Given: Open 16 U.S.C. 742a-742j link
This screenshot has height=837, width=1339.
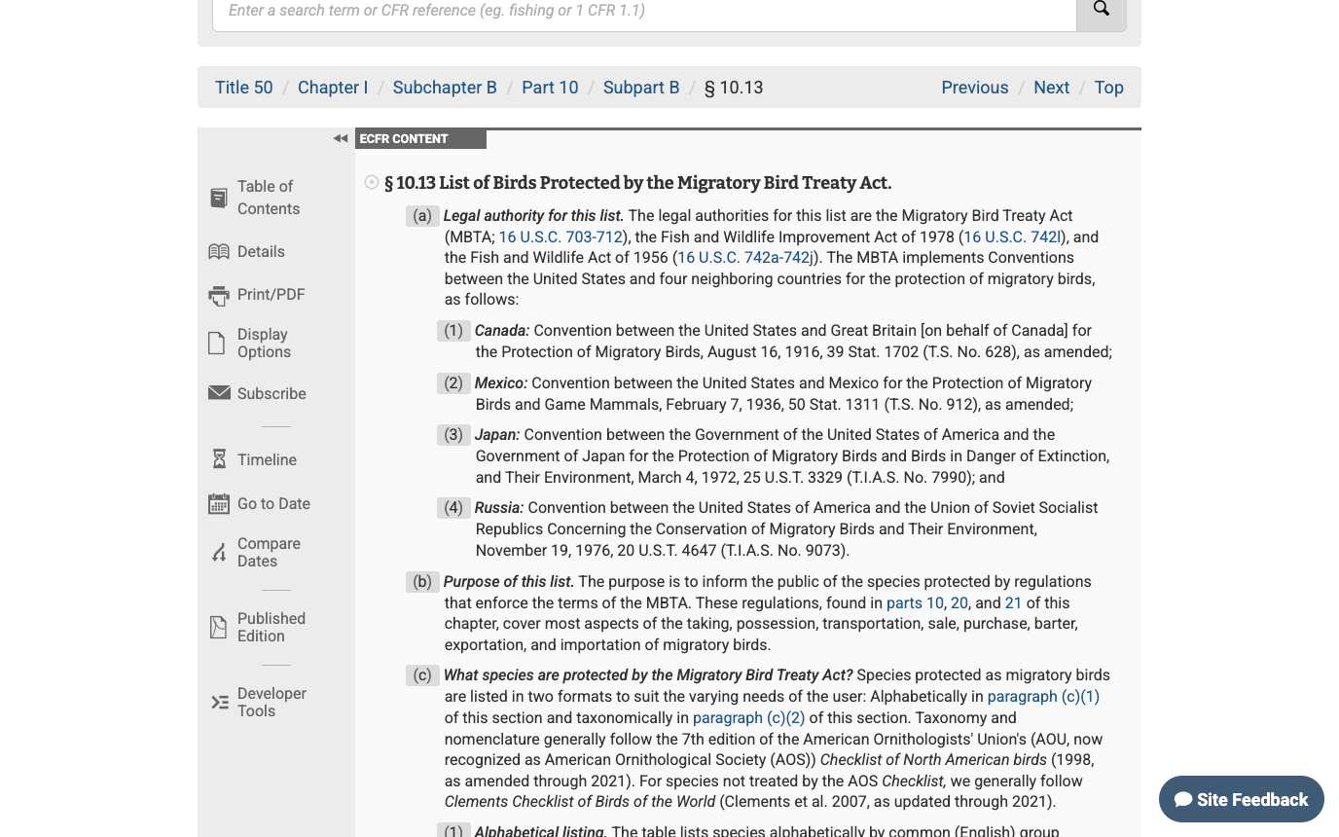Looking at the screenshot, I should tap(745, 258).
